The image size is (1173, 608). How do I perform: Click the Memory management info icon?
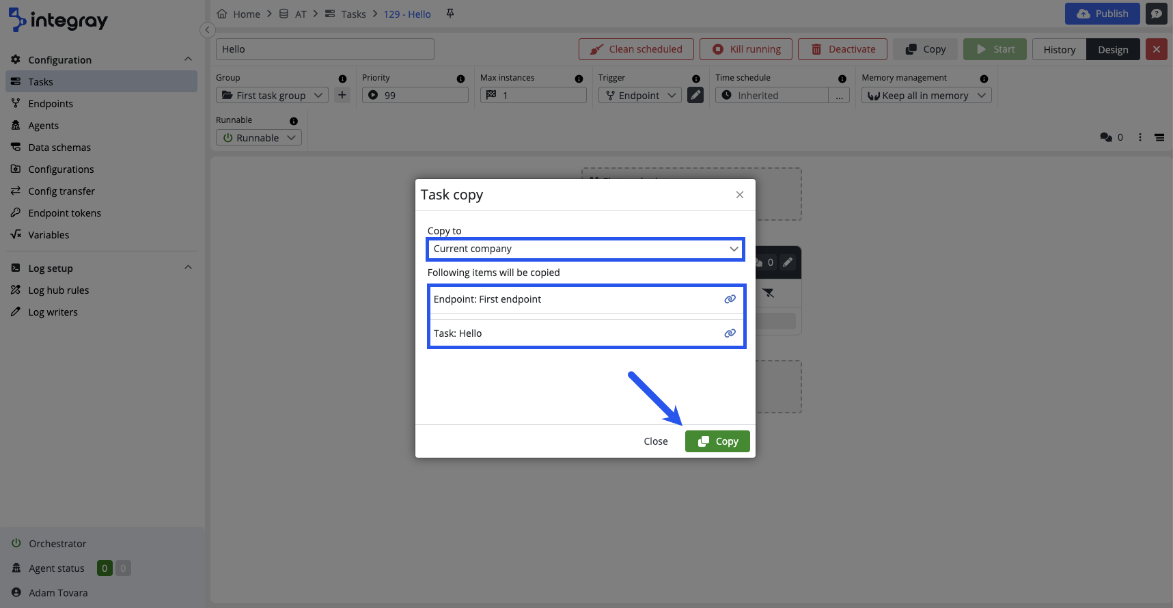point(984,79)
